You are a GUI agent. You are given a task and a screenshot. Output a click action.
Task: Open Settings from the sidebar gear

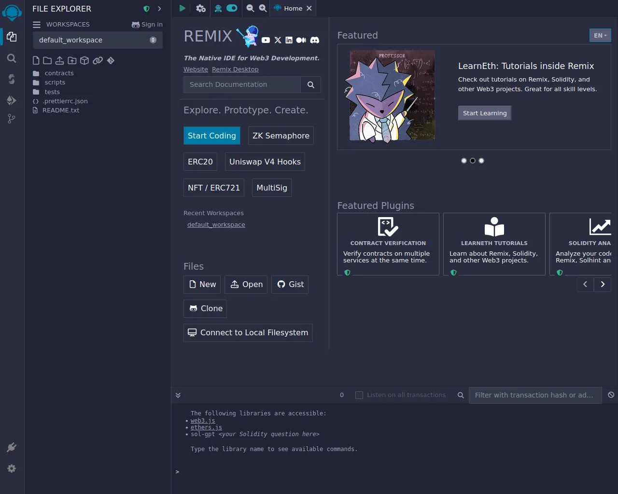12,468
